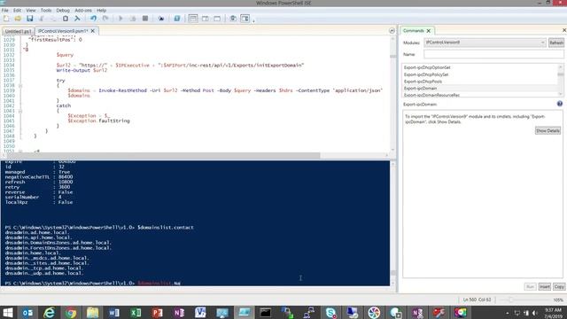Select Export-ipcDhcpOptionSet in command list
This screenshot has width=567, height=319.
(427, 67)
